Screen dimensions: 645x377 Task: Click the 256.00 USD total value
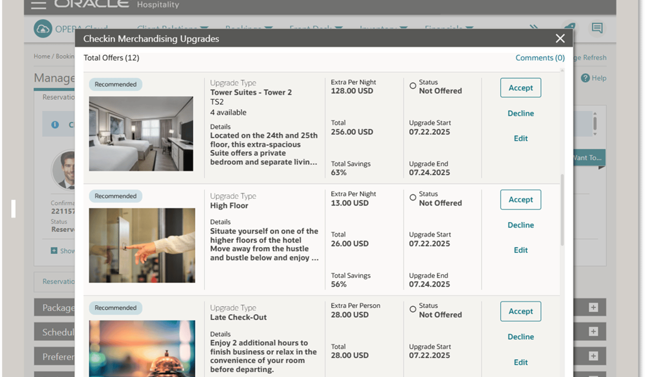point(352,132)
